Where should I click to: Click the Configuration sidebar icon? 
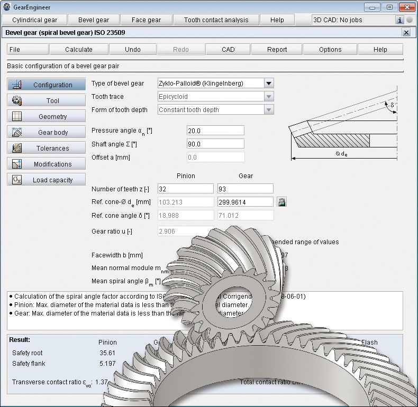[x=17, y=85]
